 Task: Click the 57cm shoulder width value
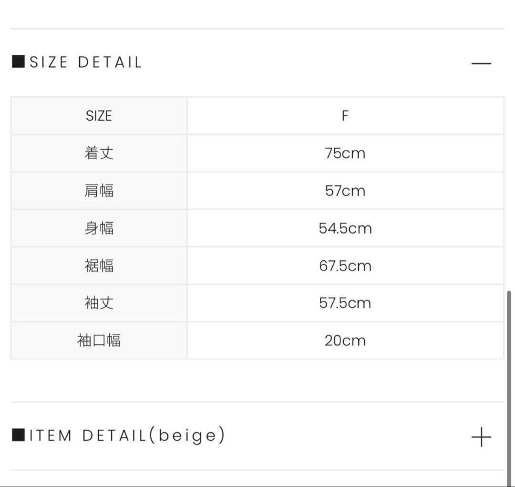(345, 191)
